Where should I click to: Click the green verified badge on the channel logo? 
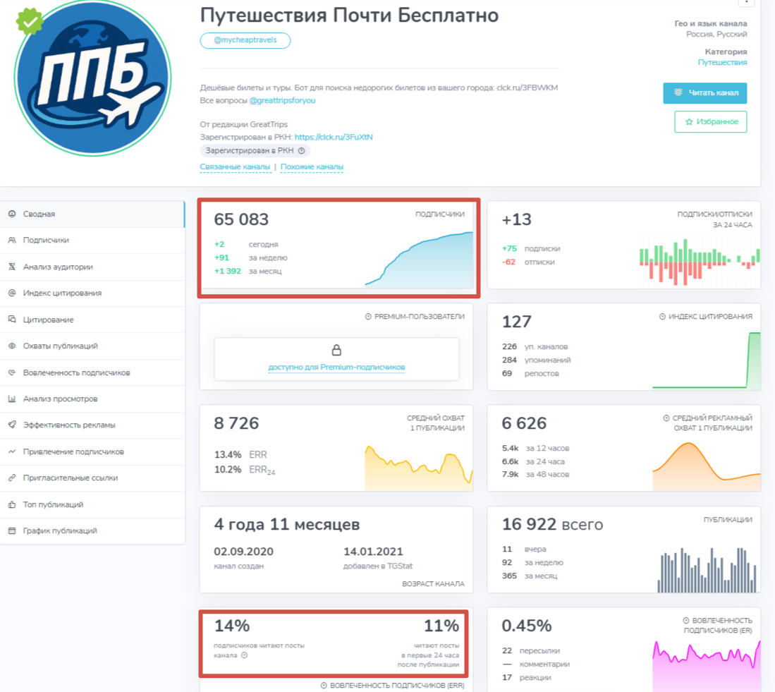(30, 22)
